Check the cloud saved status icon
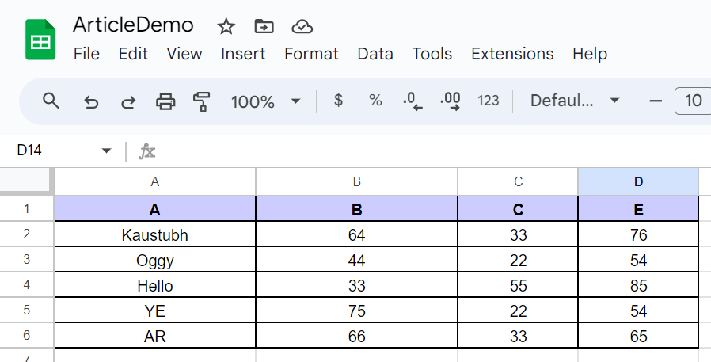Image resolution: width=711 pixels, height=362 pixels. (302, 27)
